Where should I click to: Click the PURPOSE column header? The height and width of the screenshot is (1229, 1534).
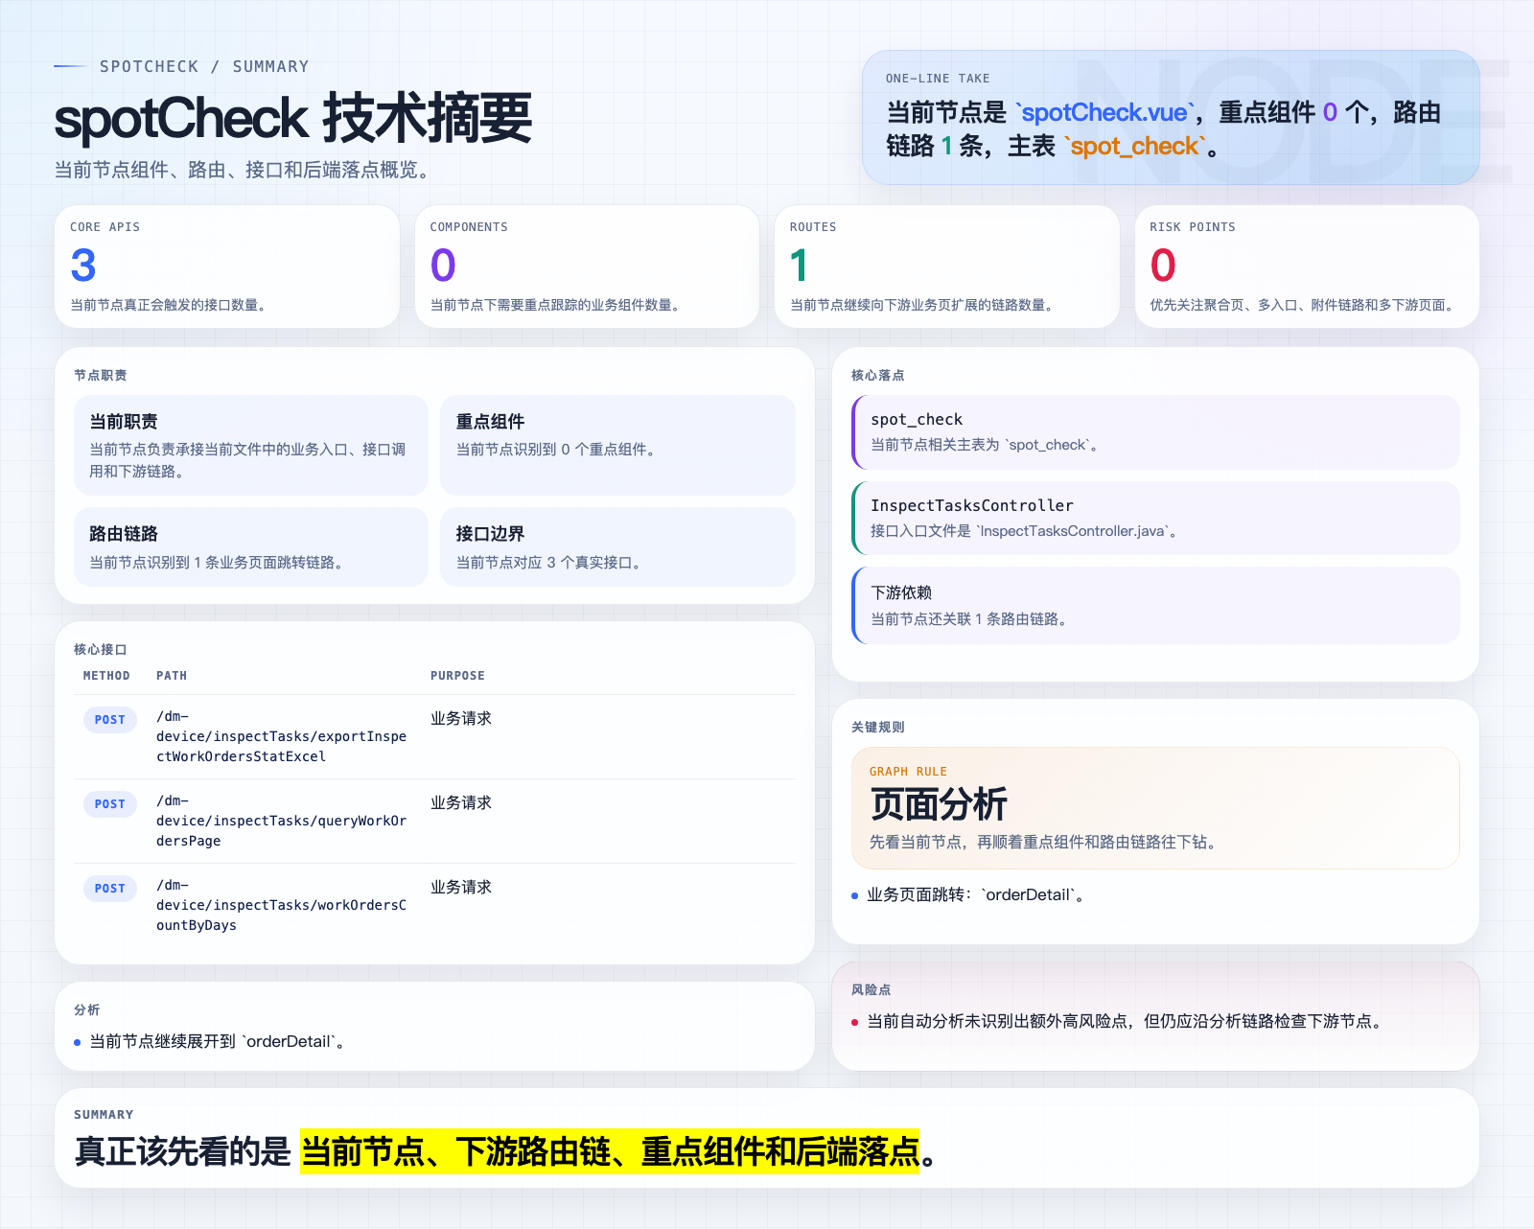(x=457, y=676)
